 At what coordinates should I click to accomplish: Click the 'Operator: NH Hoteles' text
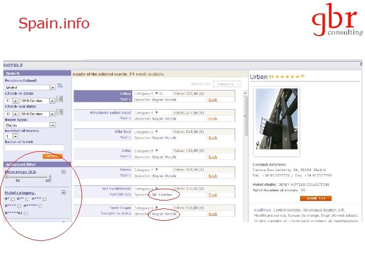click(x=153, y=194)
